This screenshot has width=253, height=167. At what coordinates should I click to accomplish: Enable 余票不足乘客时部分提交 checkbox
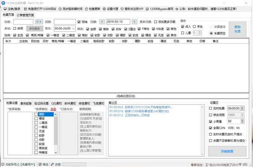pyautogui.click(x=211, y=141)
